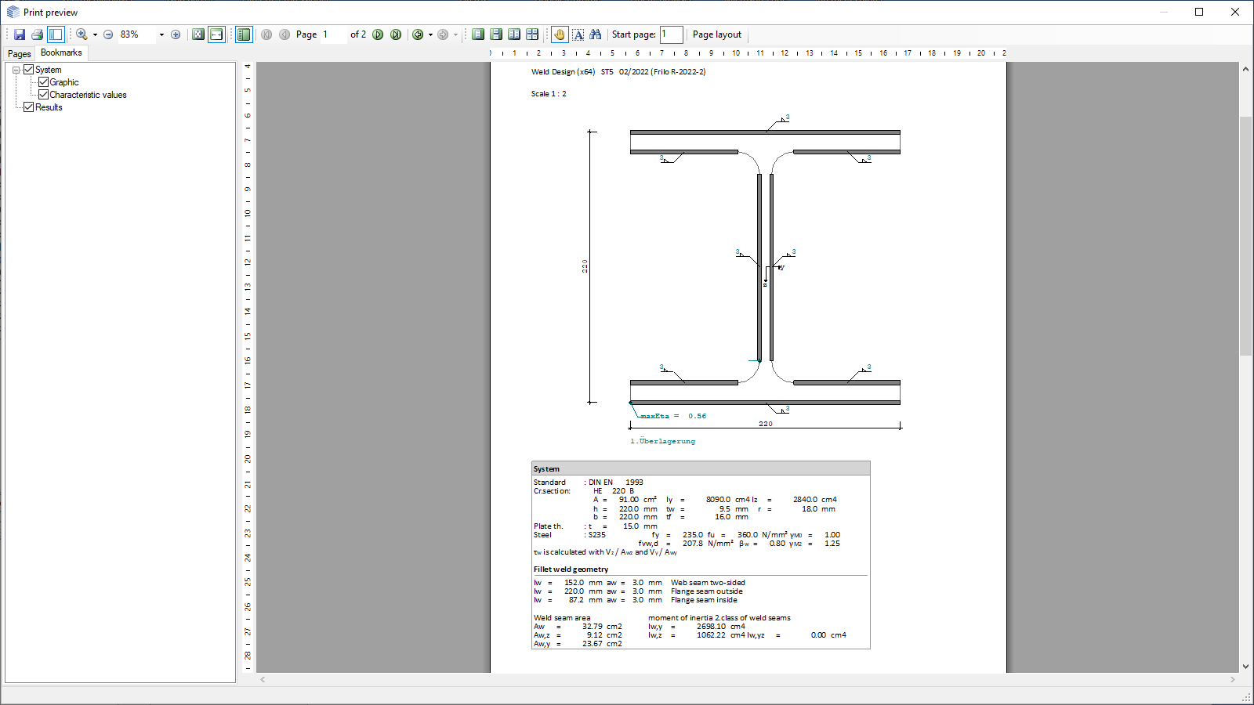Select continuous page view icon
Screen dimensions: 1254x705
[x=496, y=34]
